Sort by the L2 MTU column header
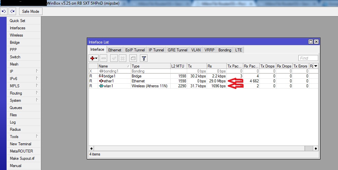 [179, 66]
